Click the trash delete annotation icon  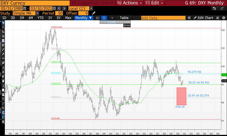coord(3,81)
